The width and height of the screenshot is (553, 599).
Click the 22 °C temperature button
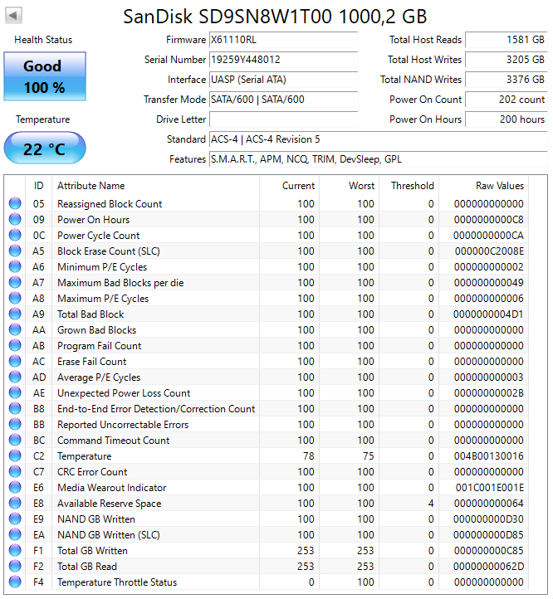tap(45, 148)
